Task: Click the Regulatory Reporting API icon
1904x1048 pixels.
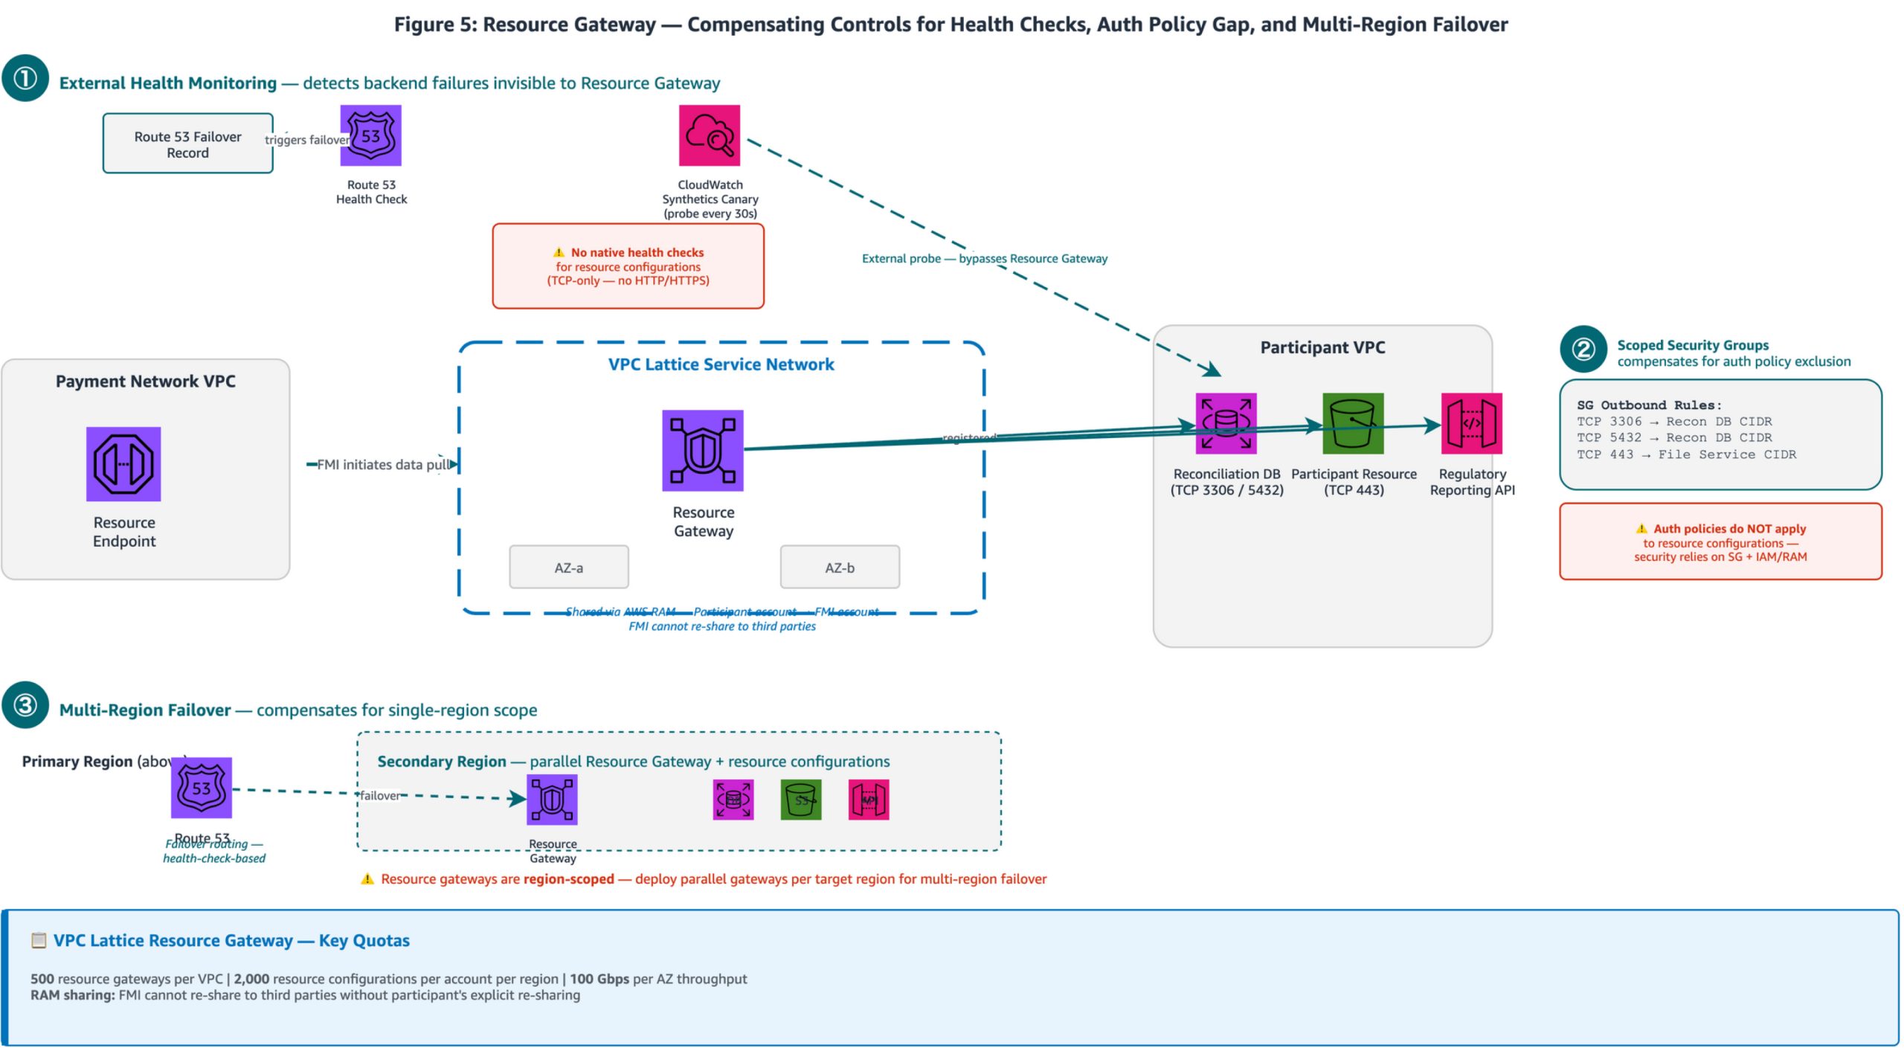Action: [x=1471, y=423]
